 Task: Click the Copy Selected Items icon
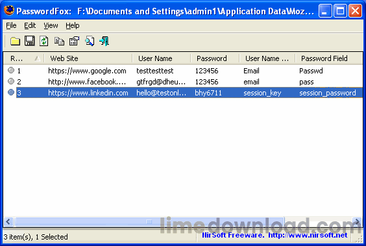point(59,42)
